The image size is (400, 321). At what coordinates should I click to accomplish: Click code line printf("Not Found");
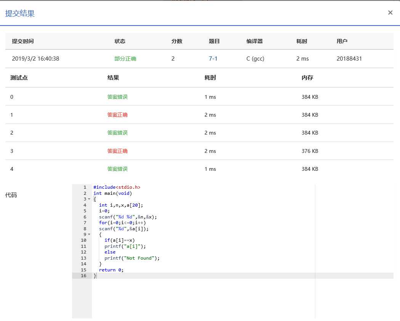(132, 258)
